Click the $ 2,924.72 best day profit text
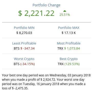This screenshot has width=96, height=95. click(x=48, y=80)
